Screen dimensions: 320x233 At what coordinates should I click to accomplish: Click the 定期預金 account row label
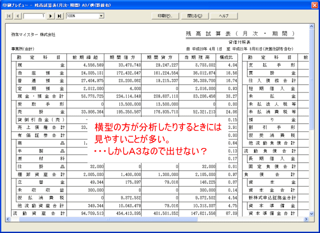pyautogui.click(x=41, y=88)
